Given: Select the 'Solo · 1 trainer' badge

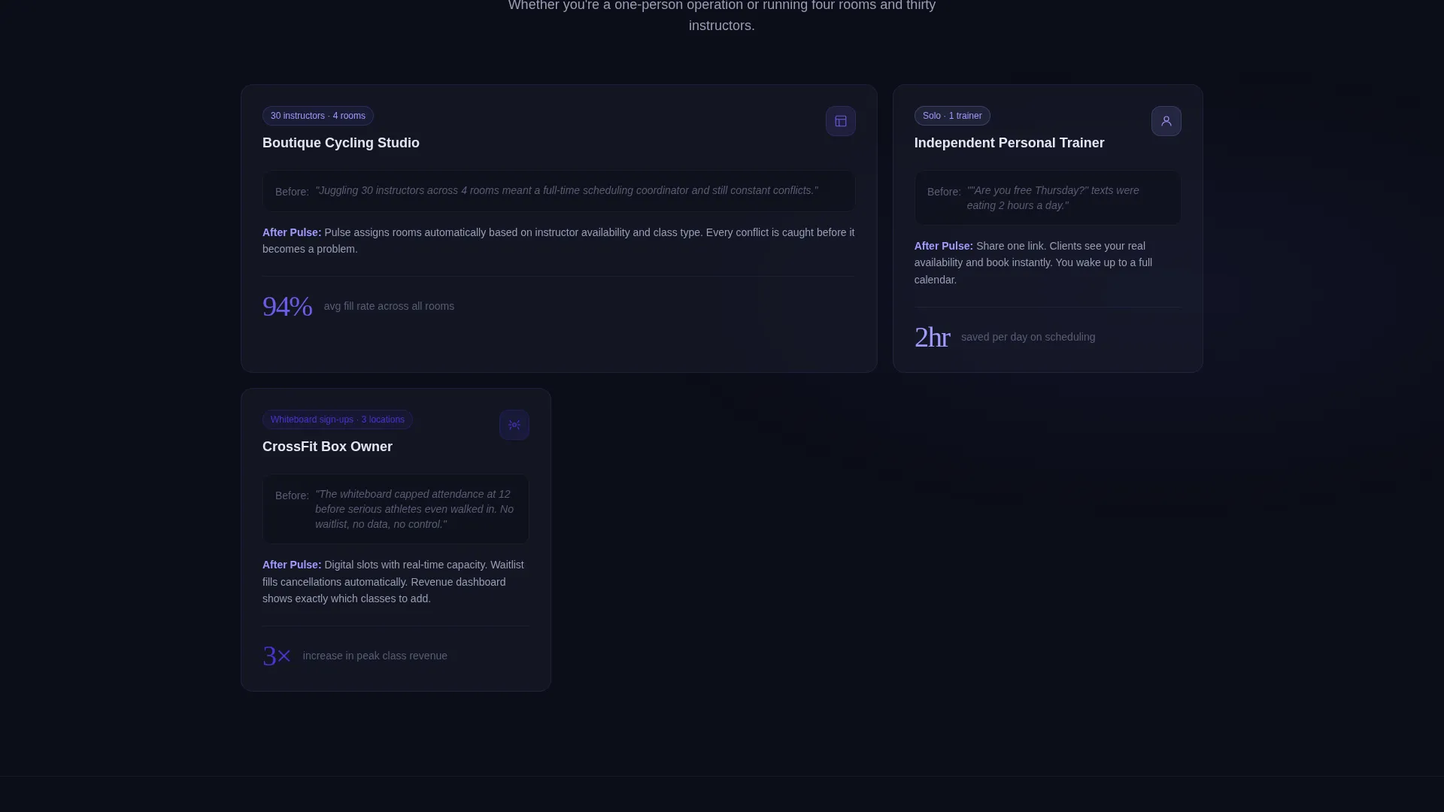Looking at the screenshot, I should tap(952, 116).
